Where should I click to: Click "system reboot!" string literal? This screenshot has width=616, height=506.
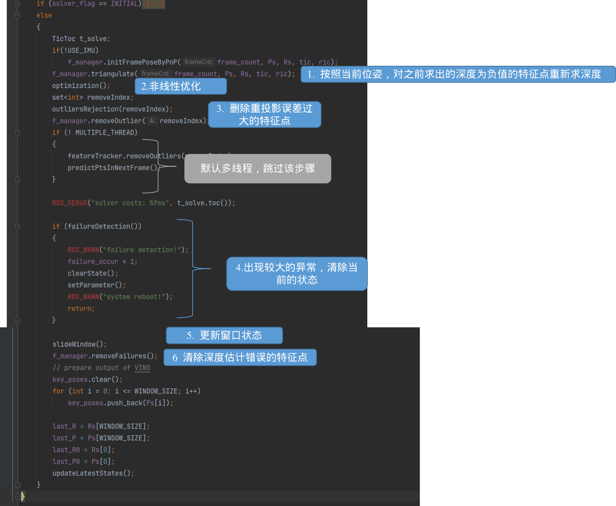pyautogui.click(x=134, y=297)
